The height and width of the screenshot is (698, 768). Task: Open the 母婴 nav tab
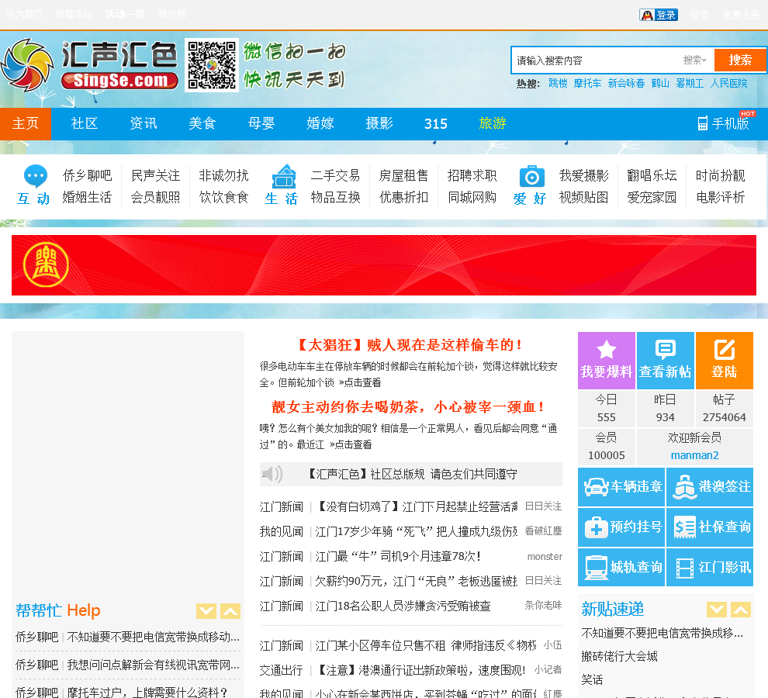tap(261, 123)
